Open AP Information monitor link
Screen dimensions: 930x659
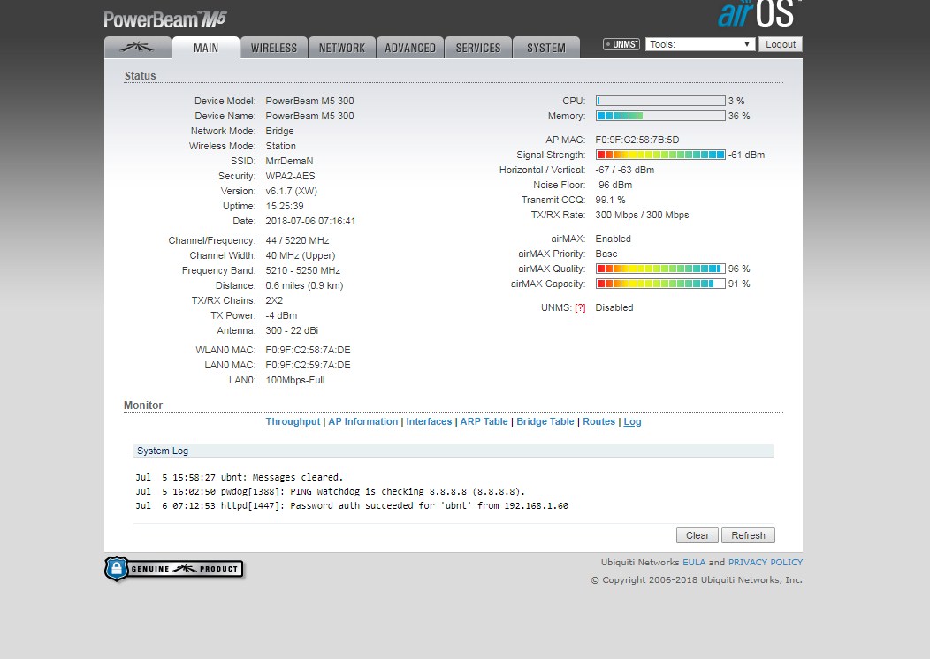pos(363,421)
